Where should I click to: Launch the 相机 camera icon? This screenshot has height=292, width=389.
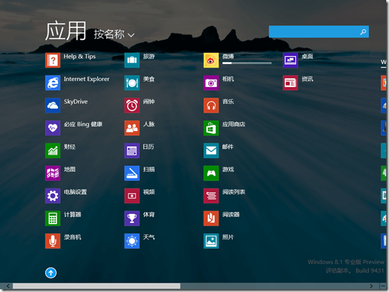coord(211,83)
